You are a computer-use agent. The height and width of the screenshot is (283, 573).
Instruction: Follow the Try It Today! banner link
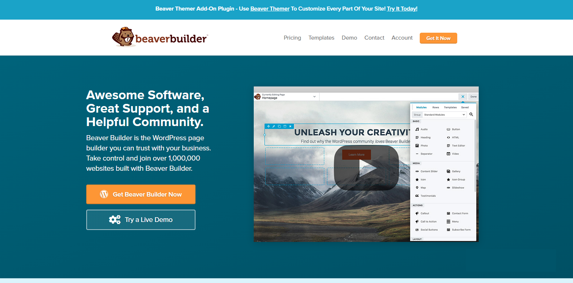[402, 9]
